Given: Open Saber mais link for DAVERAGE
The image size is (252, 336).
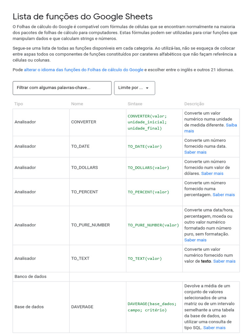Looking at the screenshot, I should coord(214,327).
